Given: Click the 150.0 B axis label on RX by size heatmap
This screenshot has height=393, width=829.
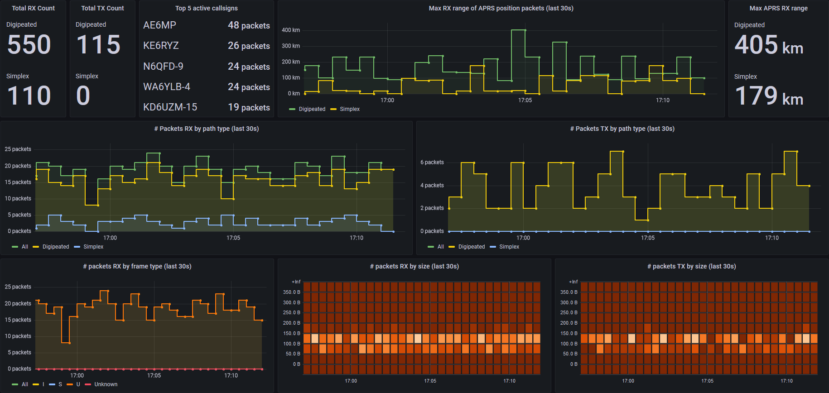Looking at the screenshot, I should (x=292, y=334).
